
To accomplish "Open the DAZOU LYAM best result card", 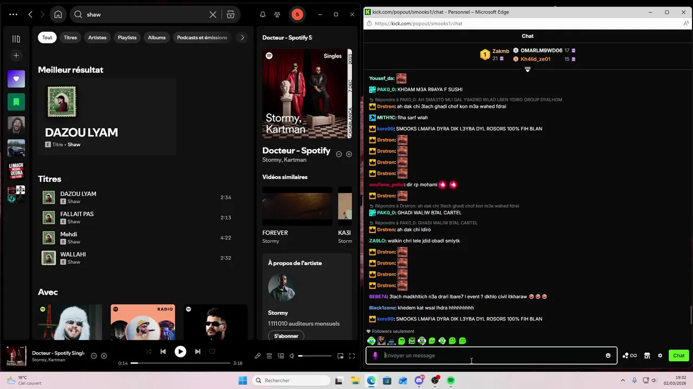I will [x=107, y=117].
